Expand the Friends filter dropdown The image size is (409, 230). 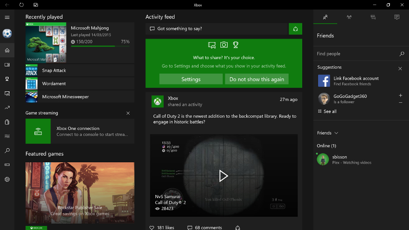[328, 133]
